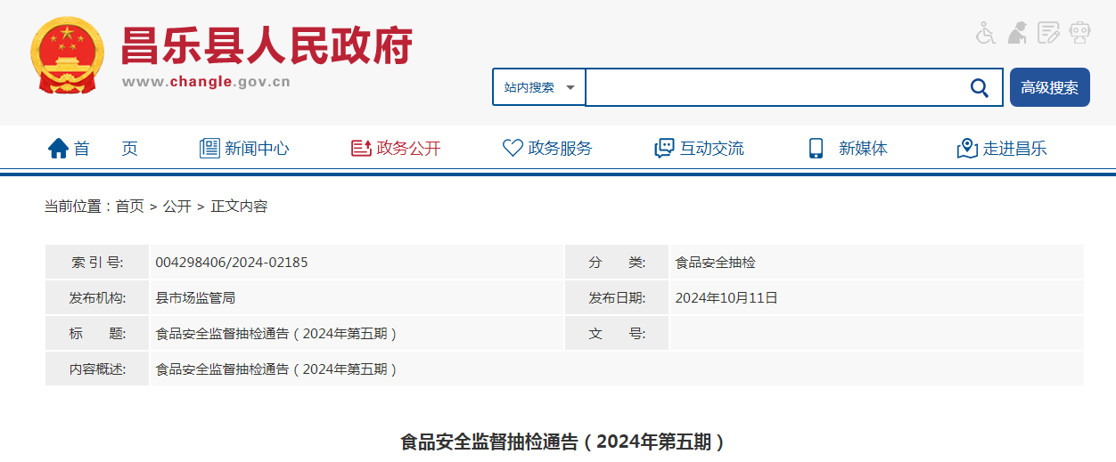Click the map pin icon beside 走进昌乐
This screenshot has height=462, width=1116.
[967, 149]
